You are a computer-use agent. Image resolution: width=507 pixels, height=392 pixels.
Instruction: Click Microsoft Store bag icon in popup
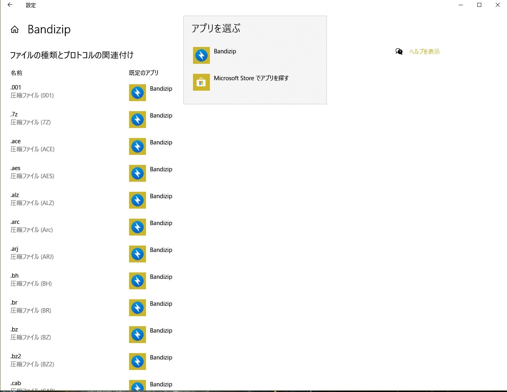[x=201, y=82]
